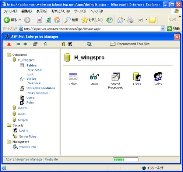The width and height of the screenshot is (183, 172).
Task: Open the お気に入り(A) menu
Action: click(61, 11)
